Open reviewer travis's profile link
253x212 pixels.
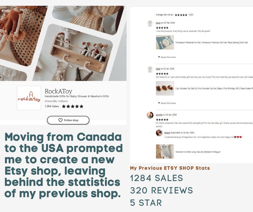(158, 23)
